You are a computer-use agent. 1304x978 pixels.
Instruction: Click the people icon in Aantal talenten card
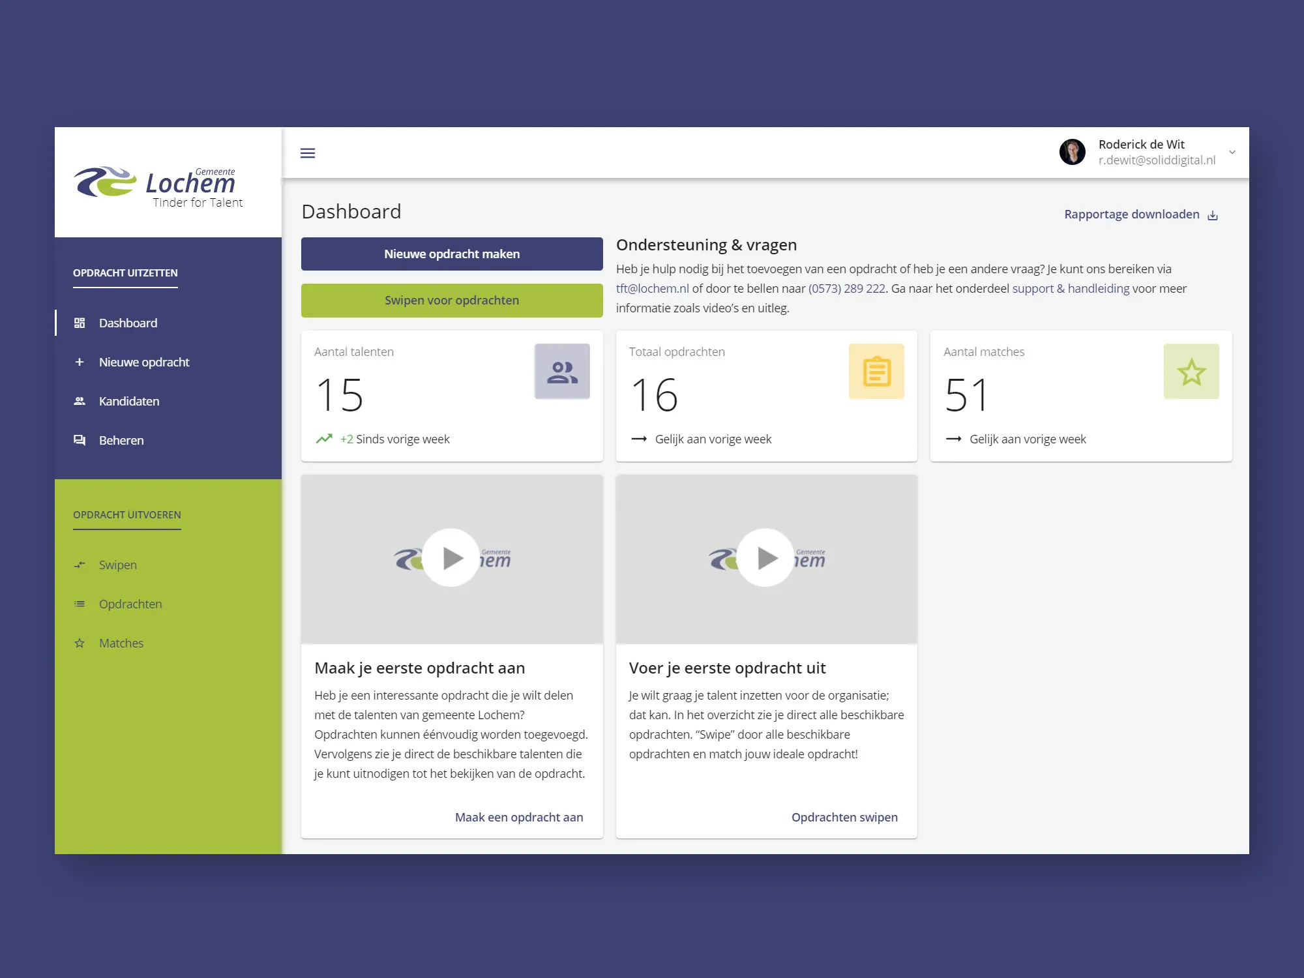[562, 372]
